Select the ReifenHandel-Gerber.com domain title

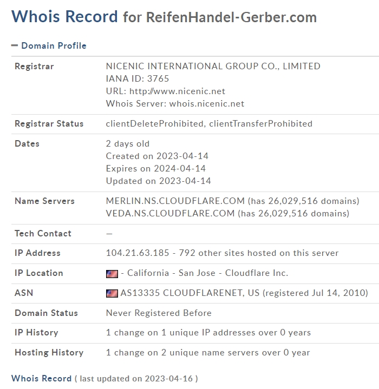click(231, 17)
